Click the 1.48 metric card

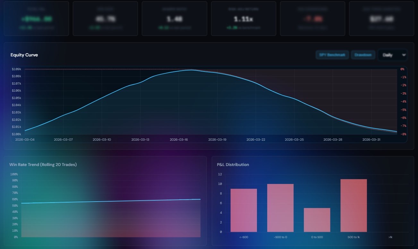(x=175, y=19)
